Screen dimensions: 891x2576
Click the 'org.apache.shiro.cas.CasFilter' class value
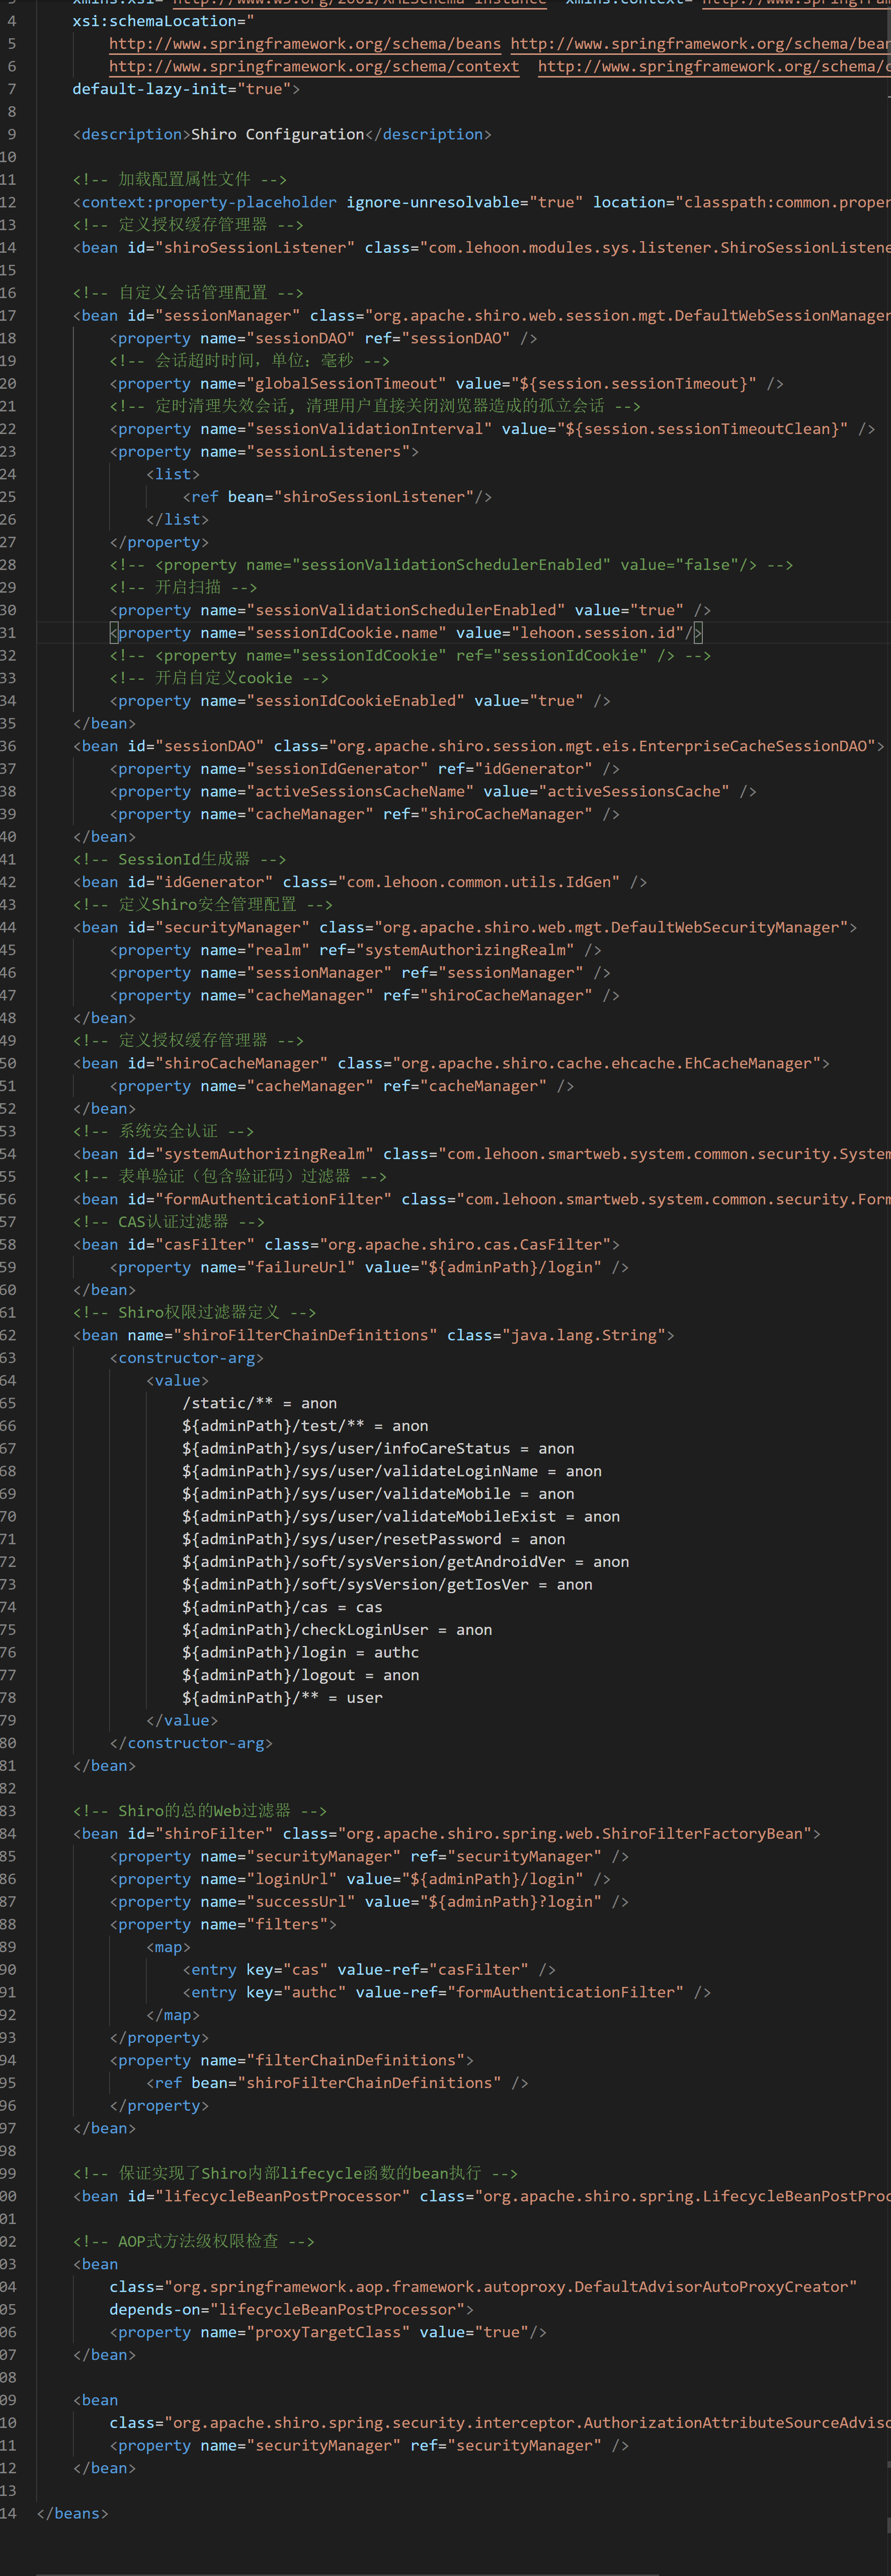pos(465,1245)
